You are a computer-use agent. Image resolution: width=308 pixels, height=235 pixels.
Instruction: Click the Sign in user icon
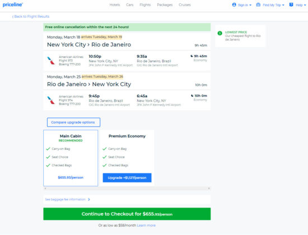pos(234,4)
